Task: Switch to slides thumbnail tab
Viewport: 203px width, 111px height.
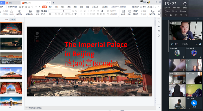Action: pyautogui.click(x=13, y=19)
